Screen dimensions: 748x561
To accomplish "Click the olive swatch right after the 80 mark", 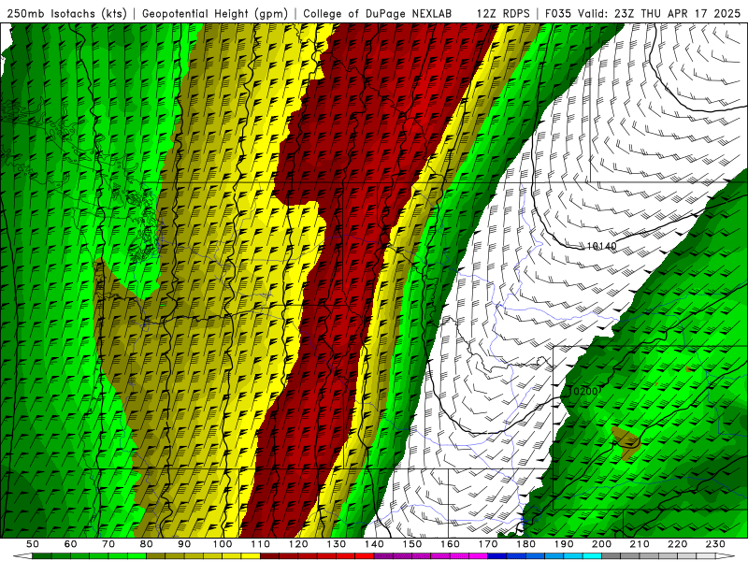I will (x=155, y=555).
